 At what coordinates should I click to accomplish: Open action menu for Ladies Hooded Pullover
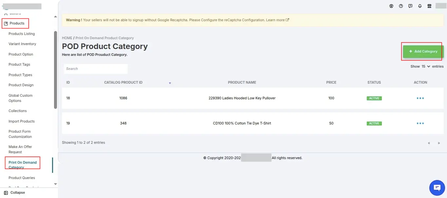coord(420,98)
